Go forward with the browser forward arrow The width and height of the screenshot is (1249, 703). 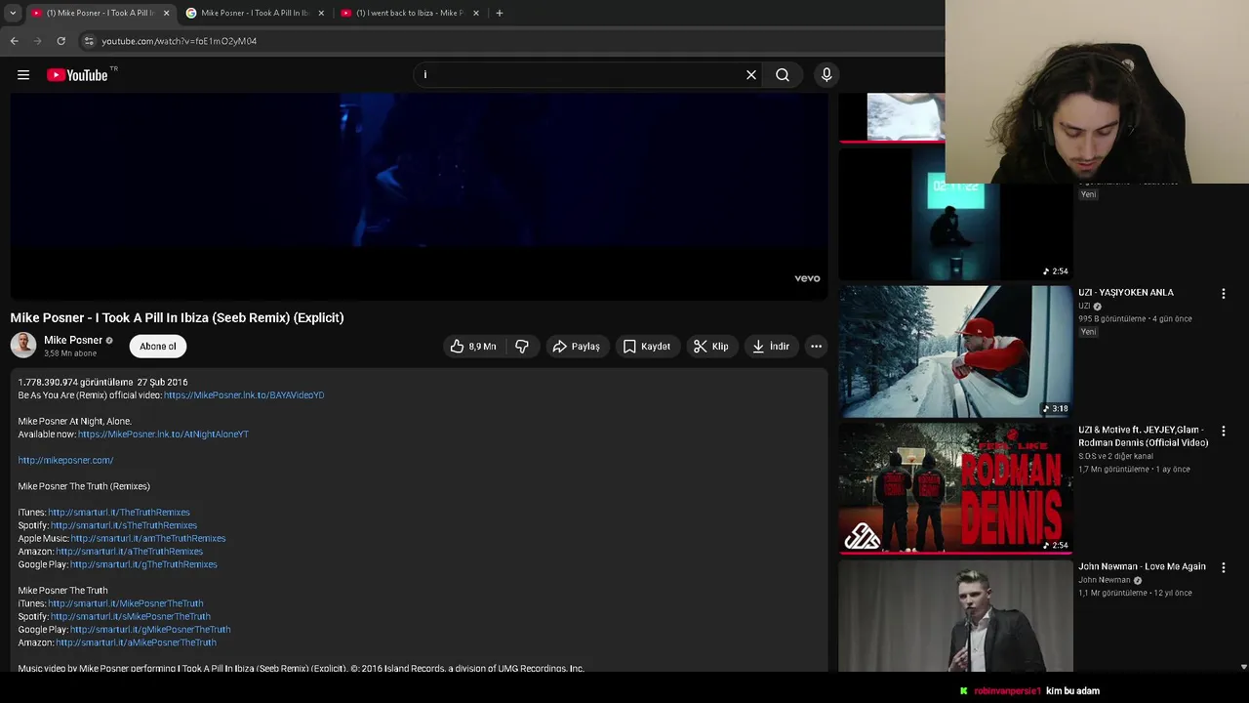[37, 41]
